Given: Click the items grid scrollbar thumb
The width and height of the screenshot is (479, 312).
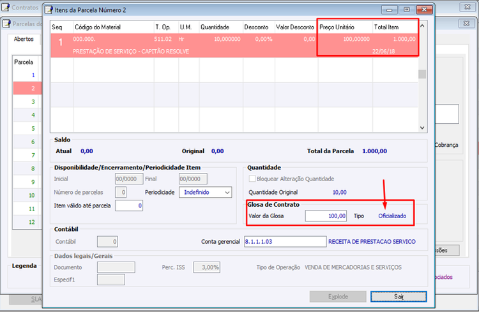Looking at the screenshot, I should 422,74.
